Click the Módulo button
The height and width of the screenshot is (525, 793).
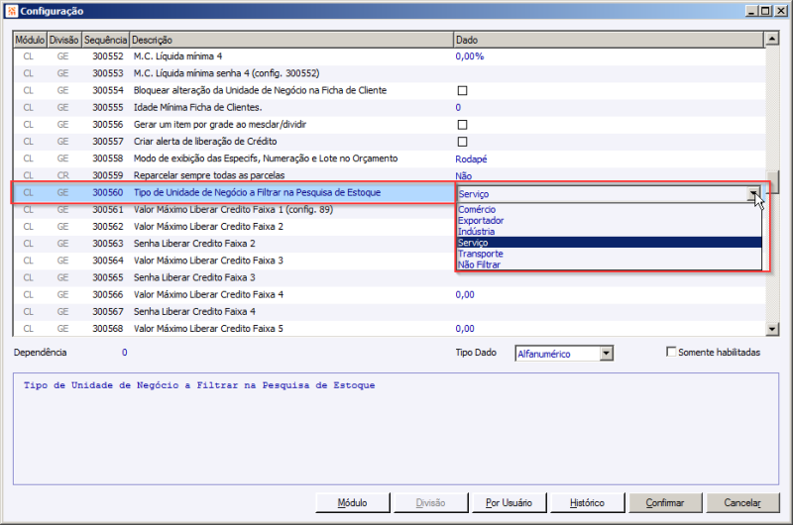[353, 503]
